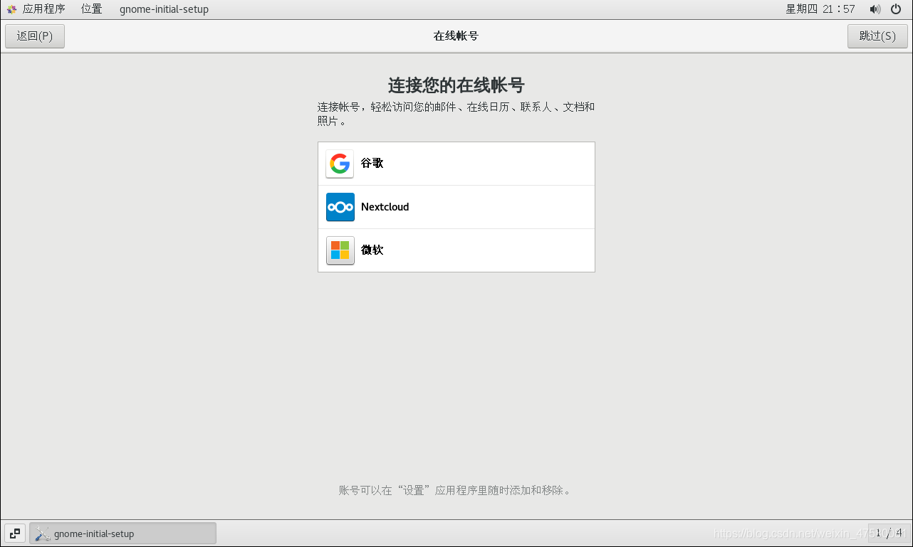Choose the 谷歌 account label
Viewport: 913px width, 547px height.
pyautogui.click(x=372, y=164)
